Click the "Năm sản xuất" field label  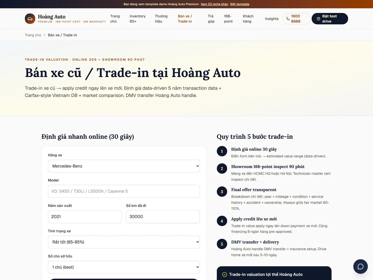60,206
